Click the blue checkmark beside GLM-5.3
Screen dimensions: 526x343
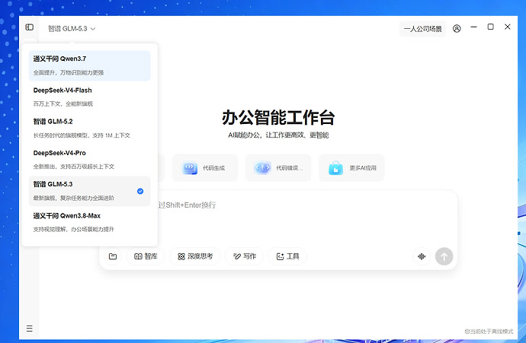pyautogui.click(x=140, y=191)
